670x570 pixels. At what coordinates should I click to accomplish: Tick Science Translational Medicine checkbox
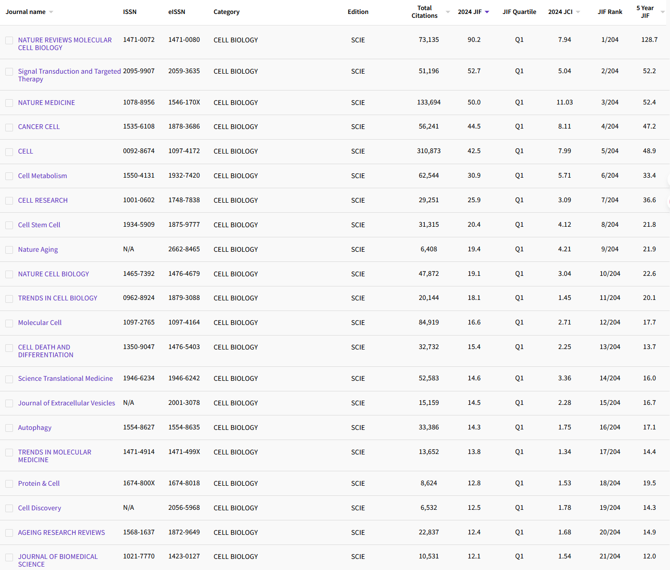9,379
